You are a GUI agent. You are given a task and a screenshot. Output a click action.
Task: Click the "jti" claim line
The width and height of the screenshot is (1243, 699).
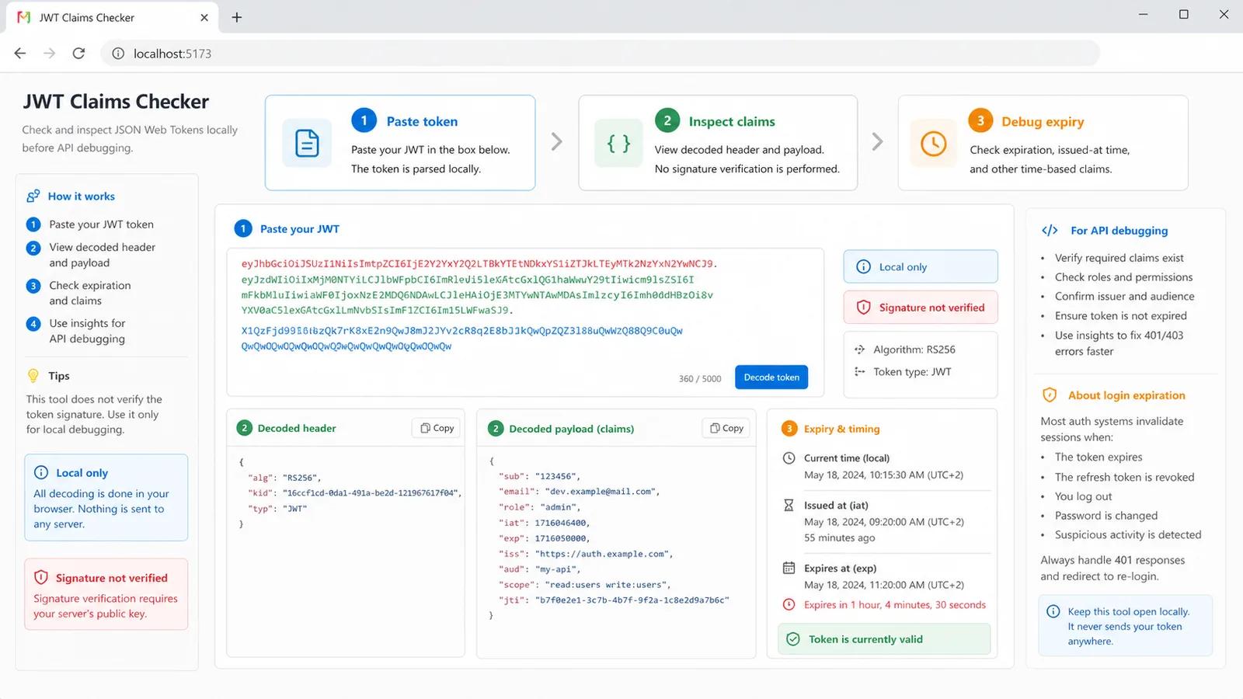[614, 600]
